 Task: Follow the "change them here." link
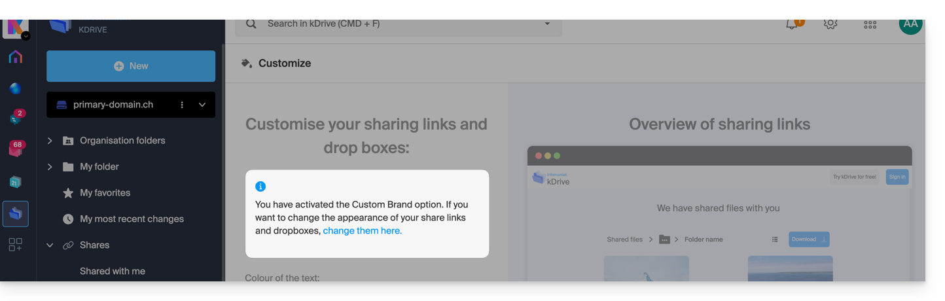(x=362, y=231)
